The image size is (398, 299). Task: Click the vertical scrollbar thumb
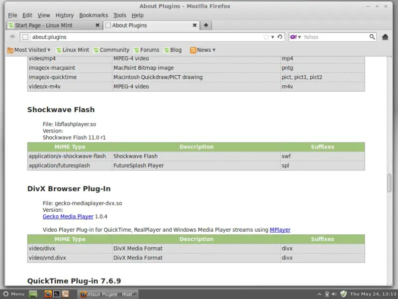click(x=389, y=183)
